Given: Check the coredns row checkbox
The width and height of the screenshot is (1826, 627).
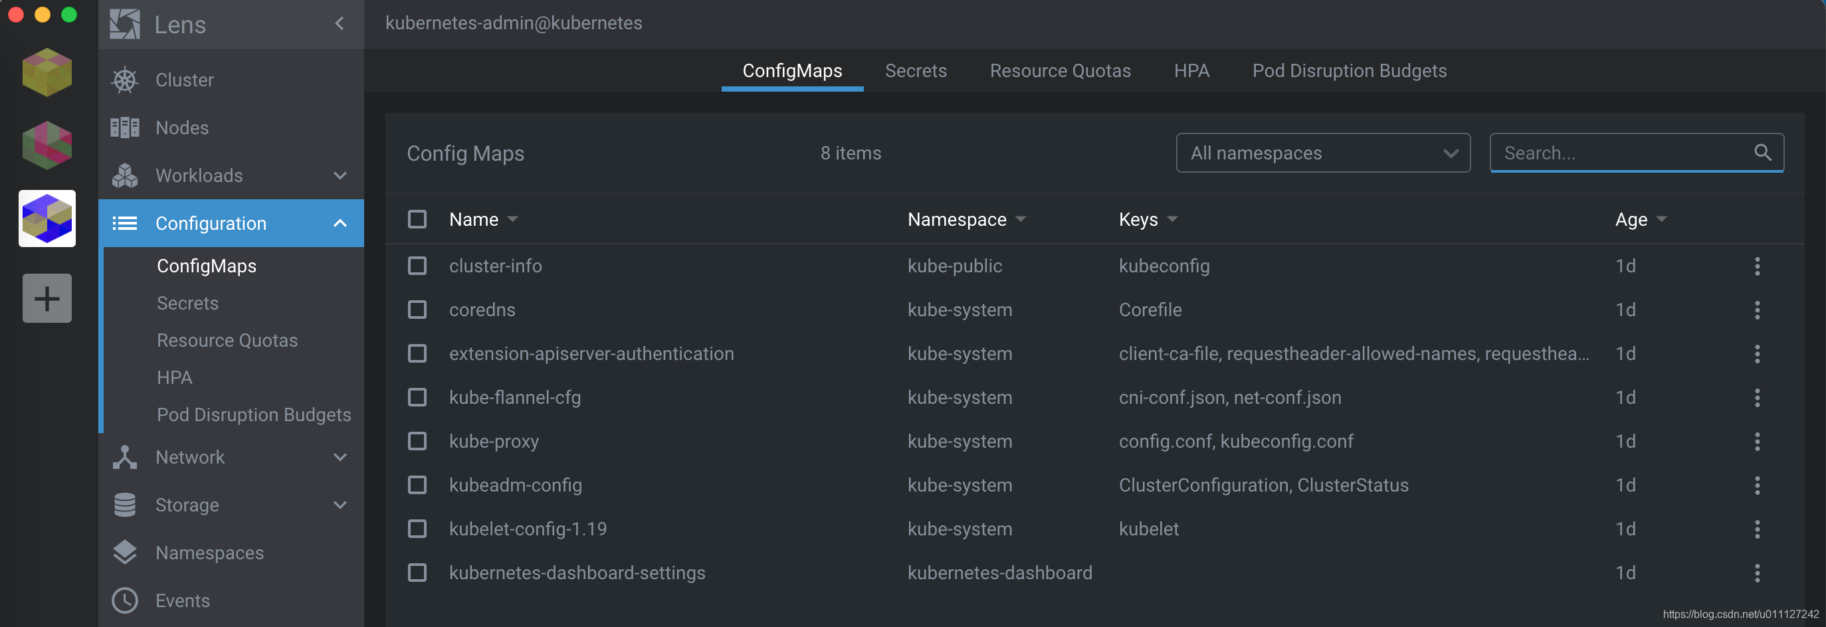Looking at the screenshot, I should click(417, 310).
